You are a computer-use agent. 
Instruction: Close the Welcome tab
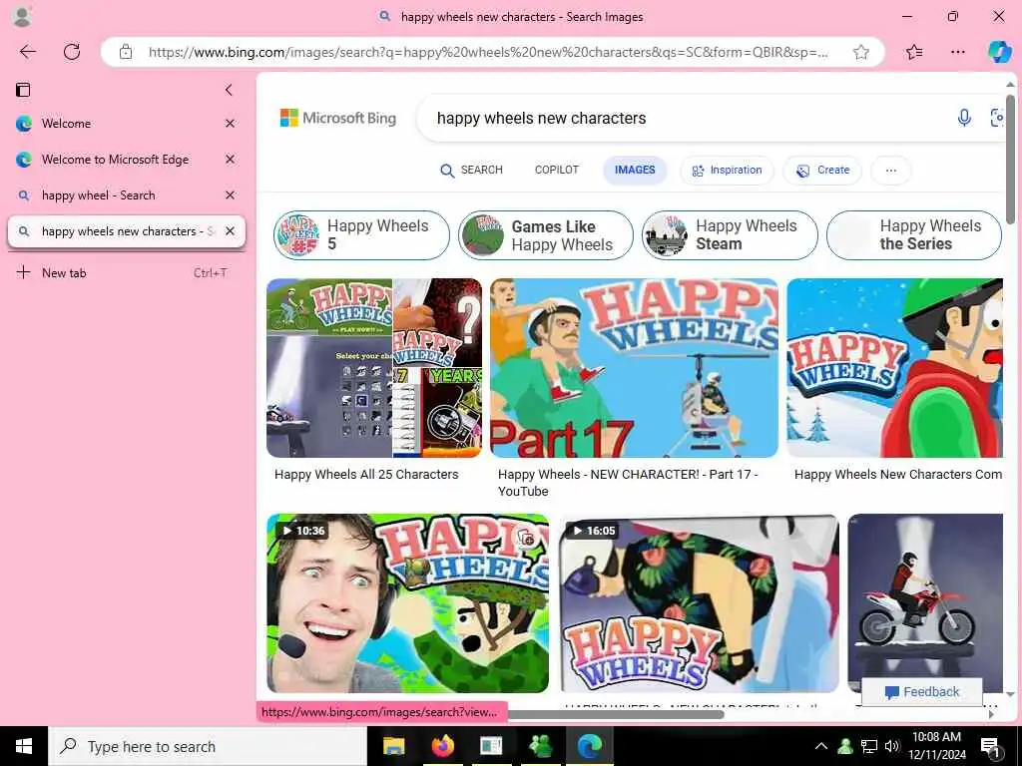click(231, 124)
